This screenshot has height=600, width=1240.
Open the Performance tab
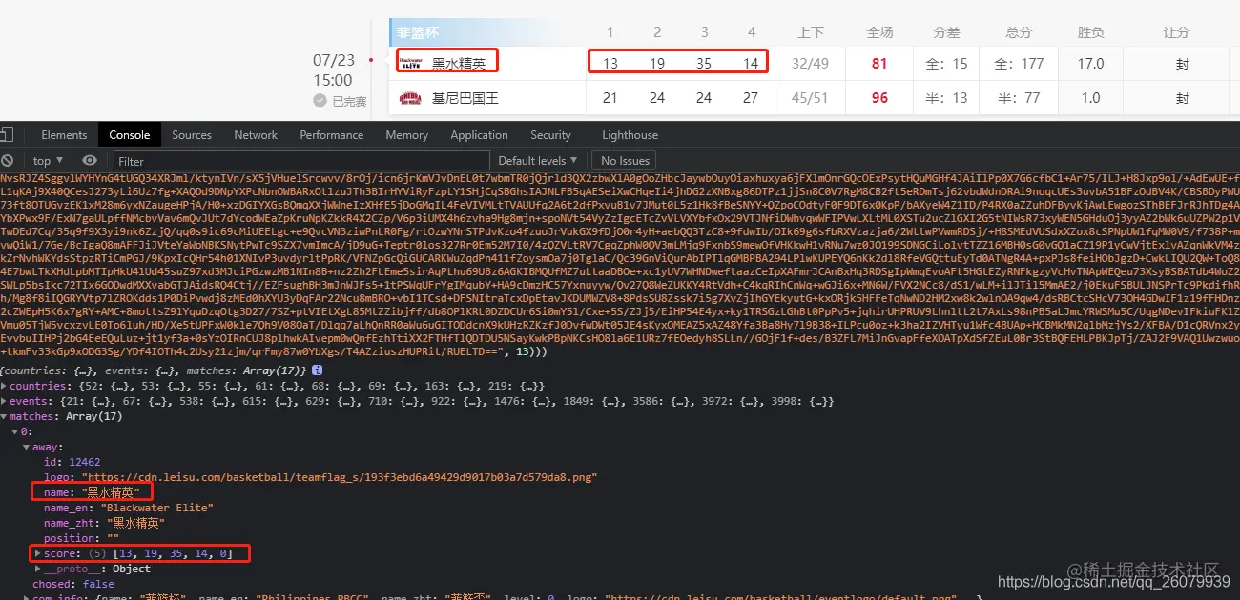coord(332,135)
